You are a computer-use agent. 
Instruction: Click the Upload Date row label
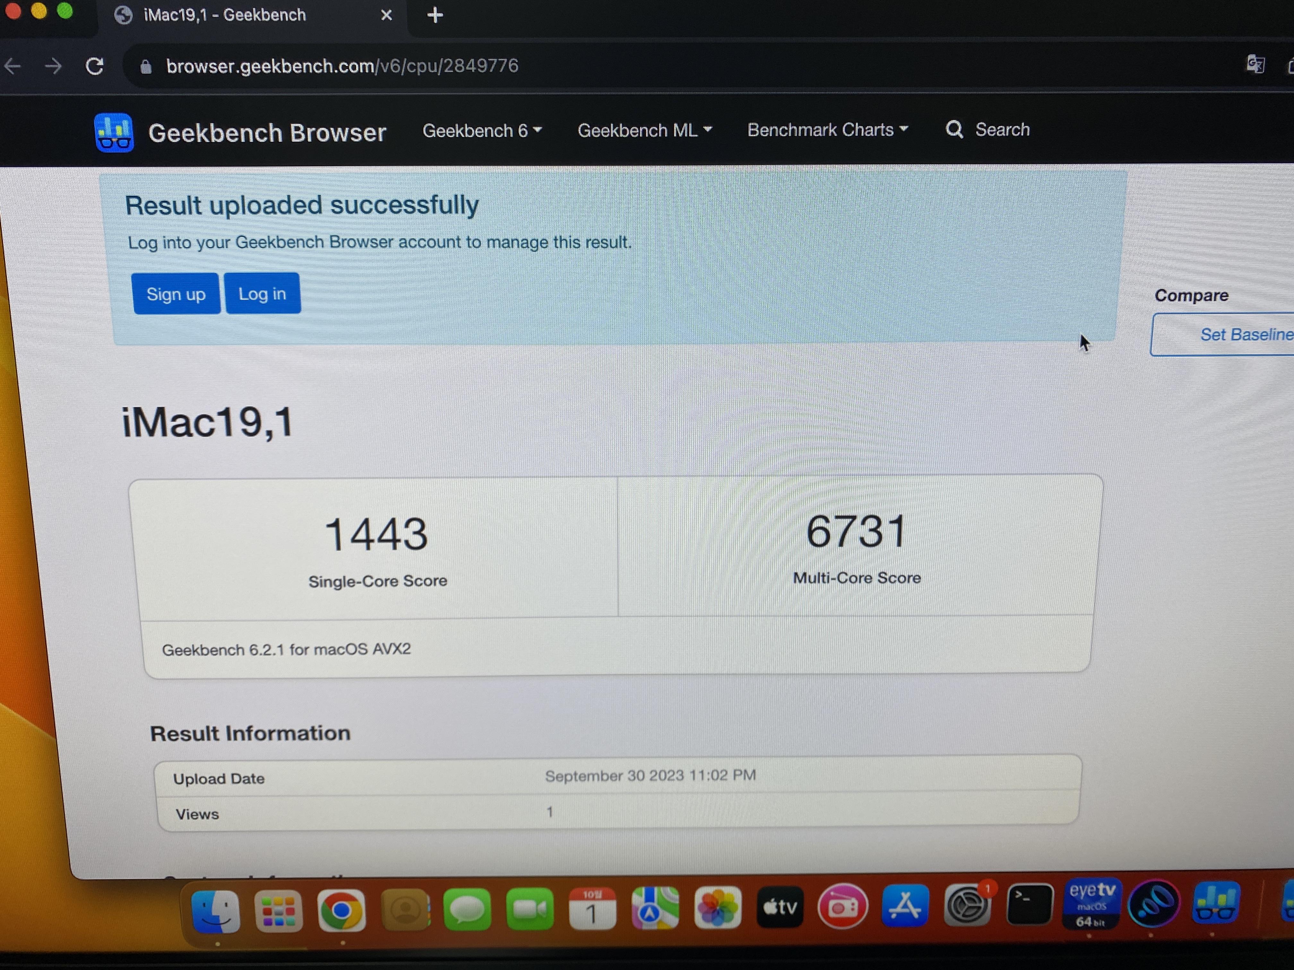point(219,778)
